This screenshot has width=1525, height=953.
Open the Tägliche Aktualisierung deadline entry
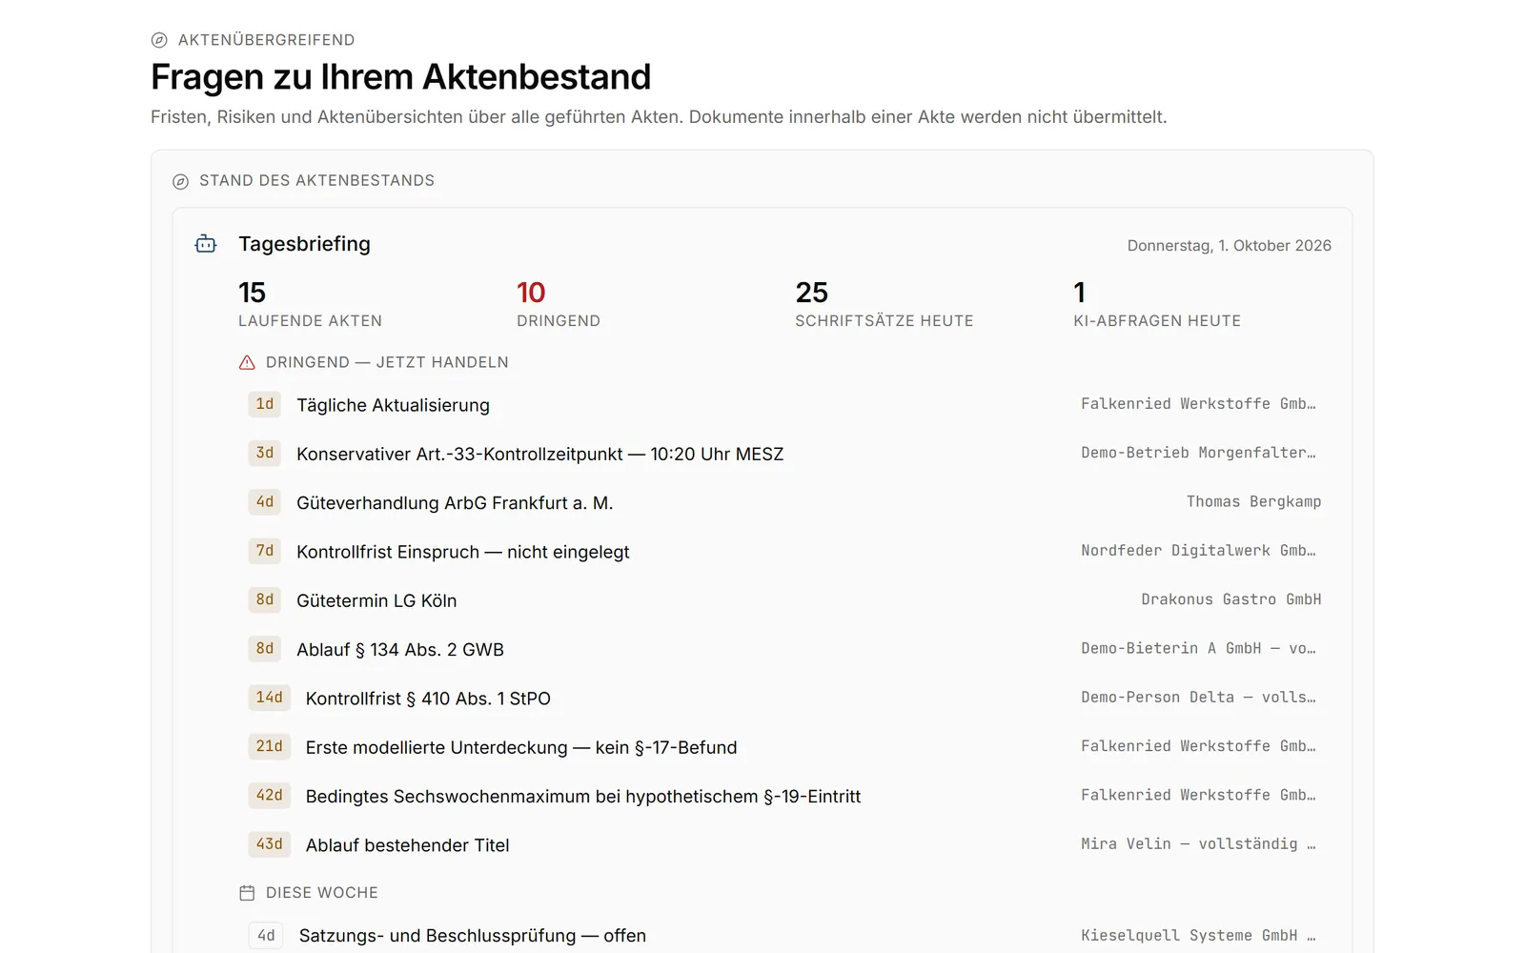point(784,405)
